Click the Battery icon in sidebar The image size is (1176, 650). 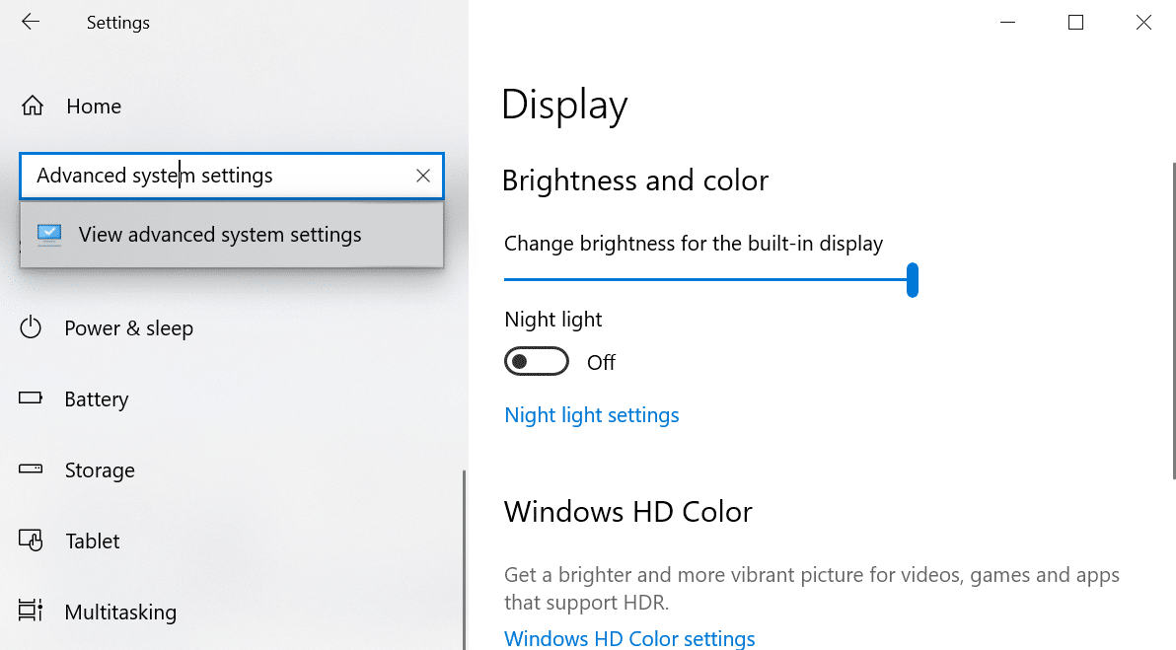31,398
